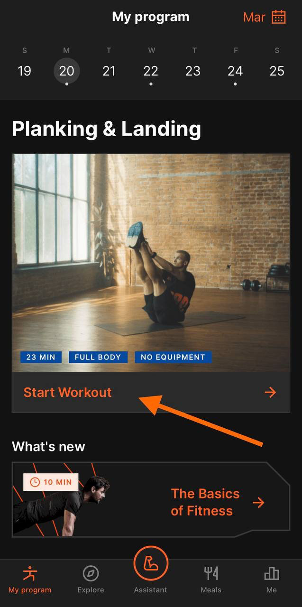This screenshot has width=302, height=607.
Task: Launch the Assistant flexed-arm icon
Action: pyautogui.click(x=151, y=563)
